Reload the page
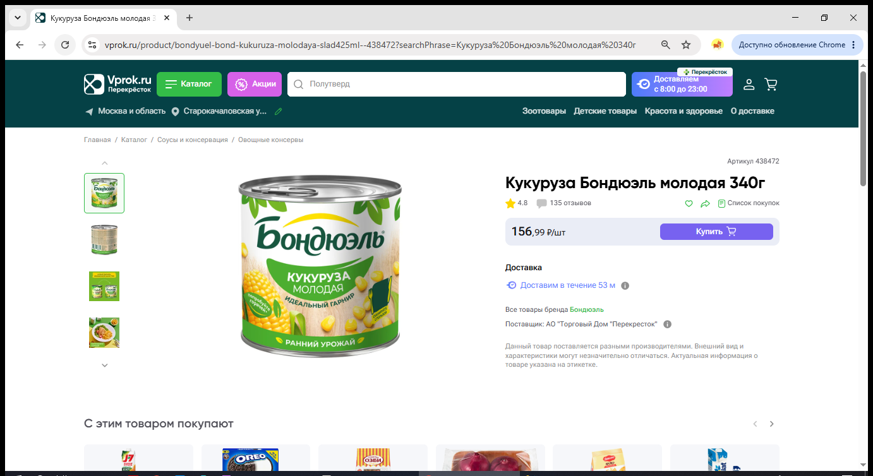The width and height of the screenshot is (873, 476). pyautogui.click(x=65, y=45)
